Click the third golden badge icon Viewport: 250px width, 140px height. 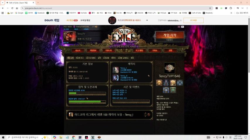(x=173, y=83)
